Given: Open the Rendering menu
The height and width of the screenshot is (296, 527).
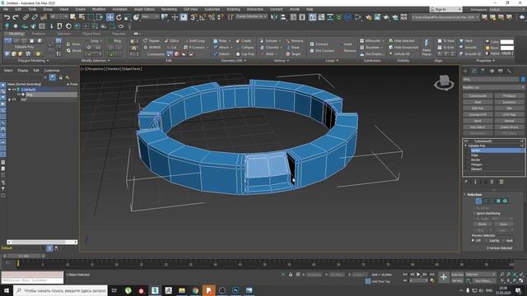Looking at the screenshot, I should [x=169, y=9].
